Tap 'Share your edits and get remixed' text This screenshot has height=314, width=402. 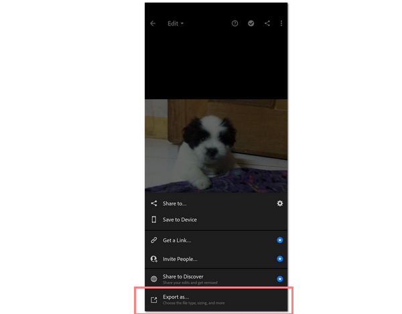[190, 283]
